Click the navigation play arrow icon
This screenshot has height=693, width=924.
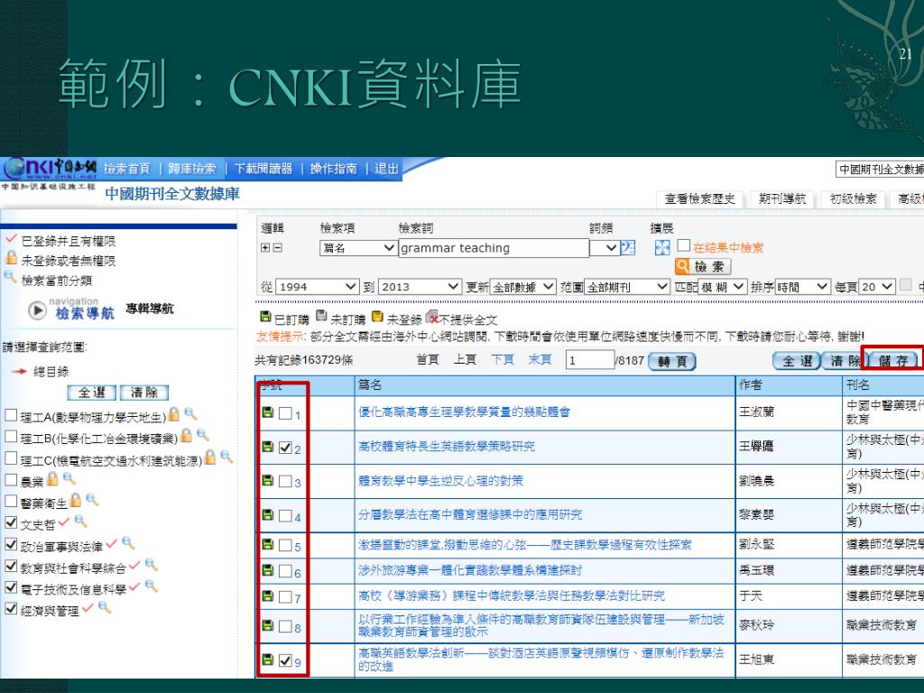click(37, 310)
